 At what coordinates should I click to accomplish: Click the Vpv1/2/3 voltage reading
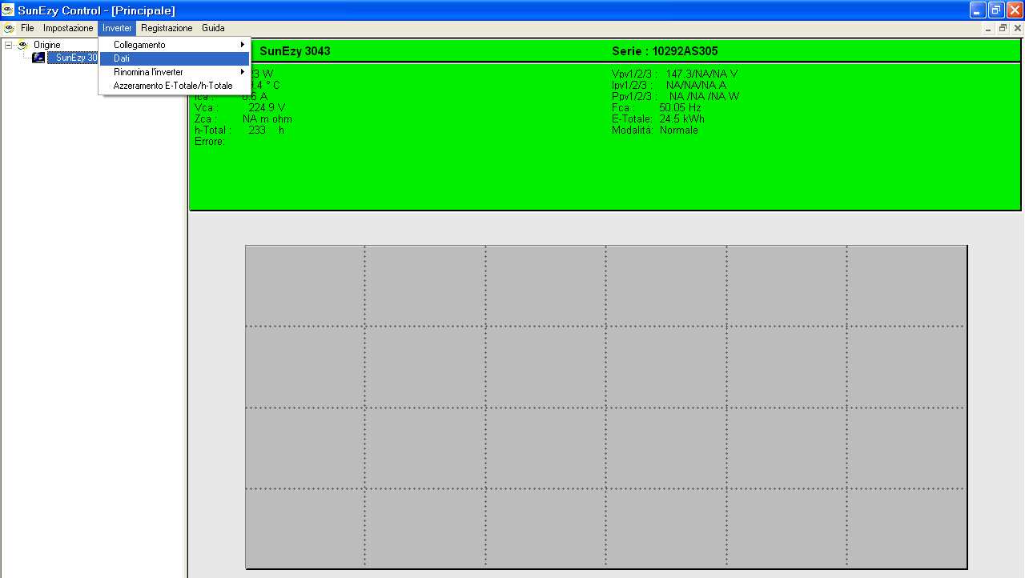[674, 74]
